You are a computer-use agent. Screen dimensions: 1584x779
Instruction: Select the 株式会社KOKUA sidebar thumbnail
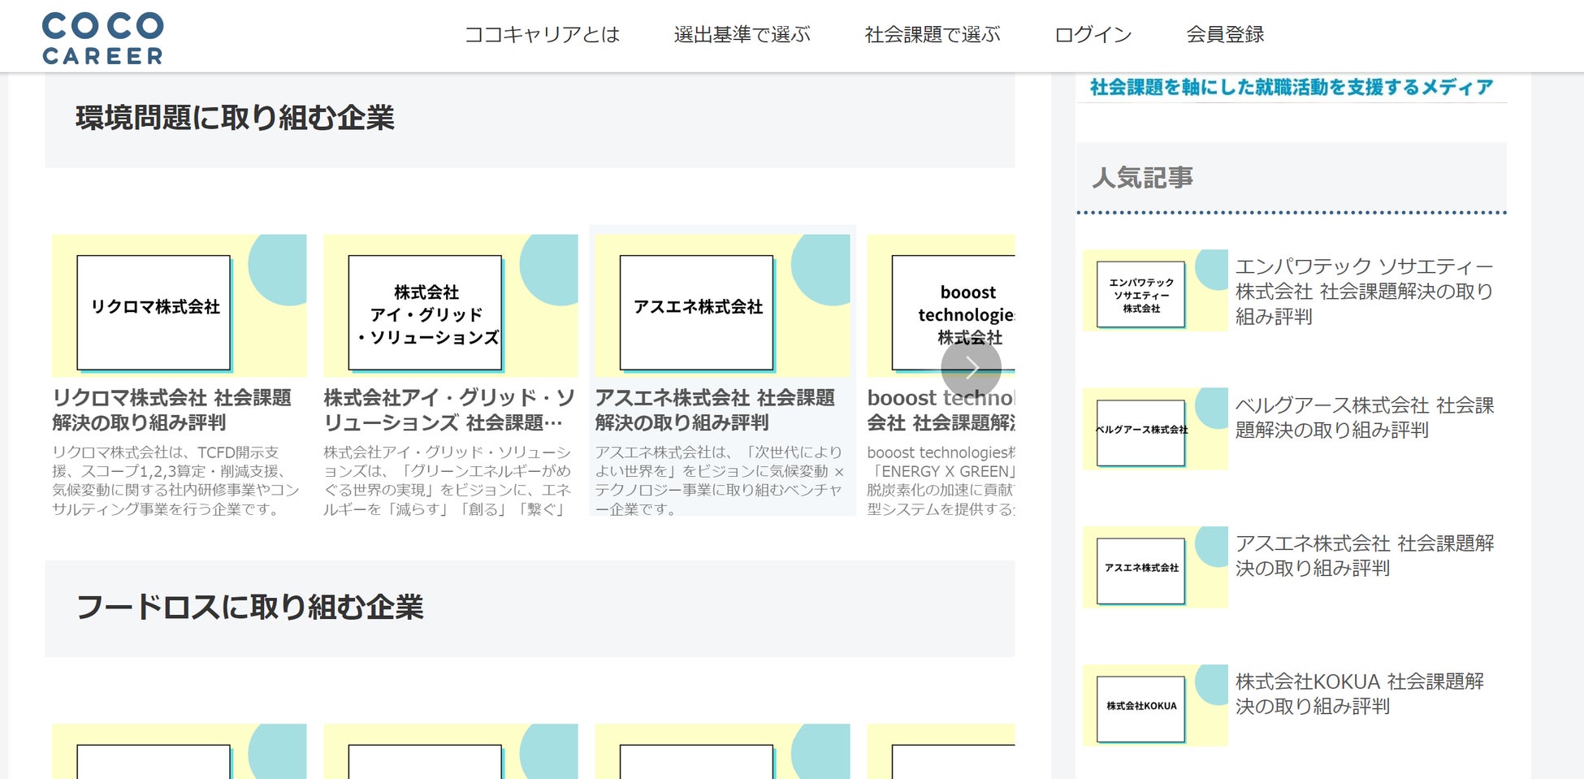pyautogui.click(x=1155, y=705)
